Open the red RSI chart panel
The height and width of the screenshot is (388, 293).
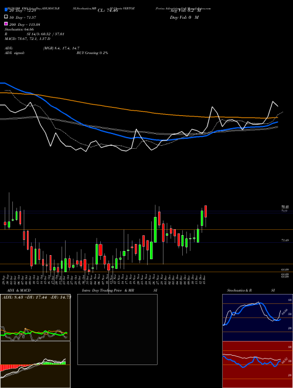pyautogui.click(x=257, y=364)
